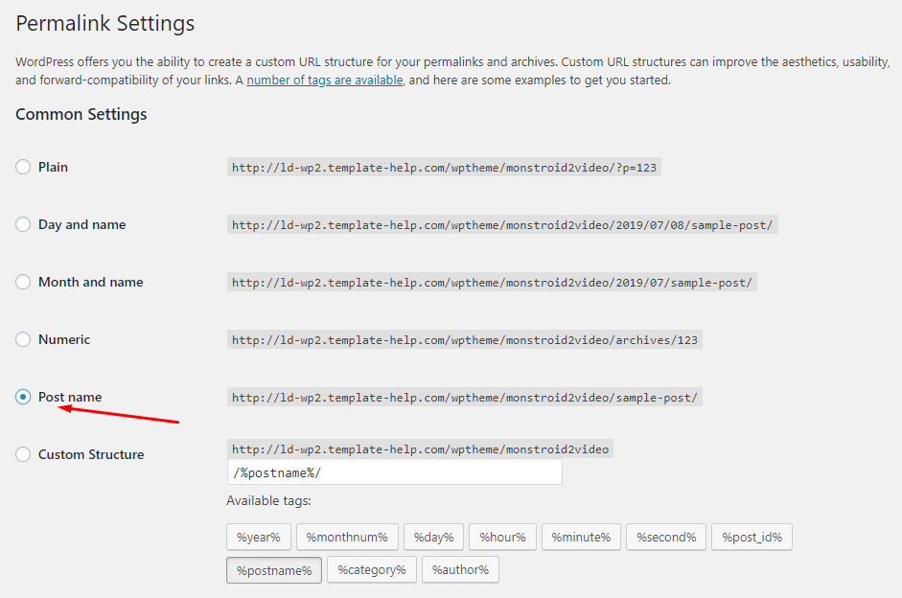Click the %minute% tag button

[581, 537]
